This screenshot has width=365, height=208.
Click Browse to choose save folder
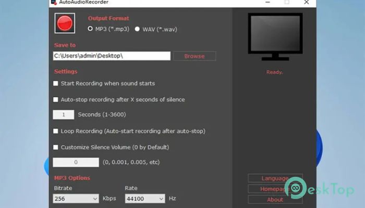pyautogui.click(x=194, y=56)
